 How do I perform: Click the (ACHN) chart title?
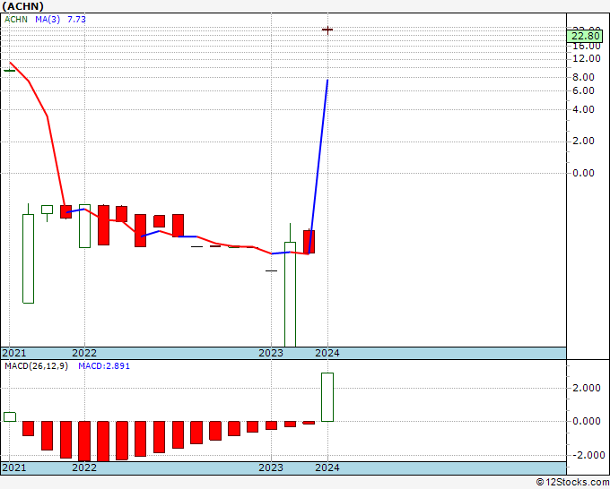click(22, 6)
